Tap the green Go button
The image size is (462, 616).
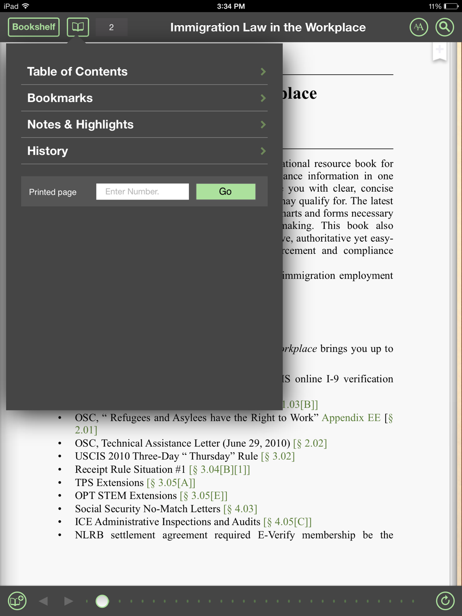pyautogui.click(x=225, y=191)
